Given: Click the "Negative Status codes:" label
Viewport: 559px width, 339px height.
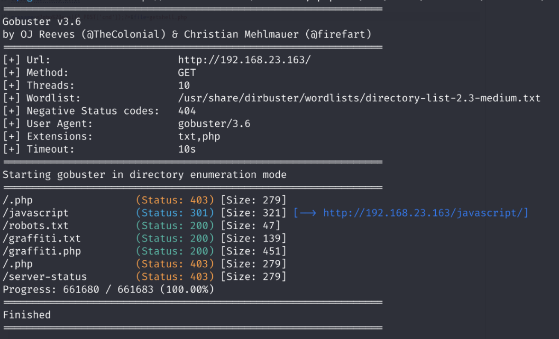Looking at the screenshot, I should point(93,111).
